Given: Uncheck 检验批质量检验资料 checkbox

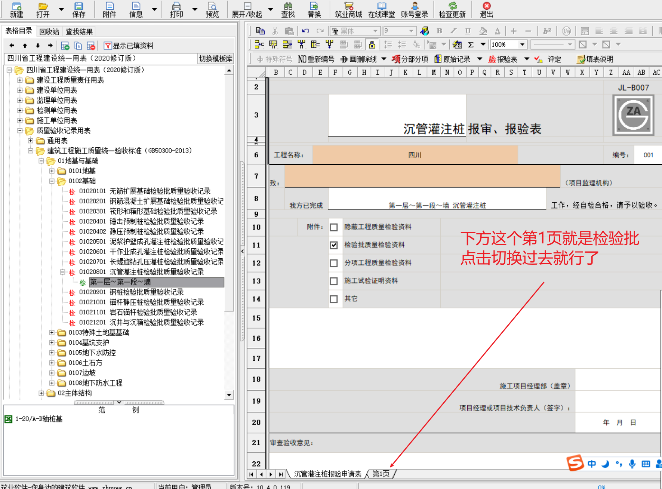Looking at the screenshot, I should point(334,245).
